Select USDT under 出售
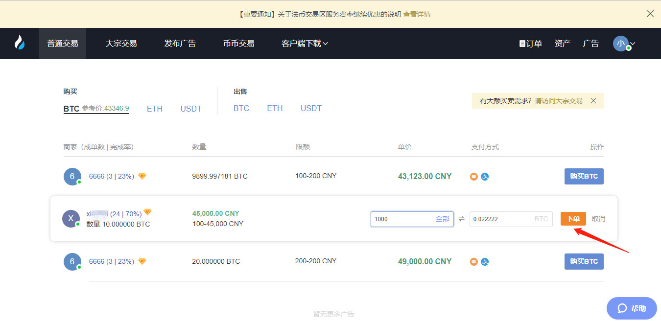This screenshot has height=321, width=661. [x=311, y=108]
